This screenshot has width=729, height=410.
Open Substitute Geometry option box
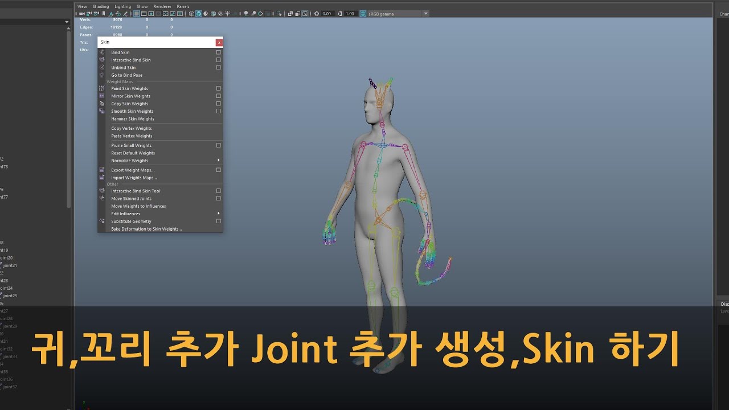pyautogui.click(x=218, y=221)
